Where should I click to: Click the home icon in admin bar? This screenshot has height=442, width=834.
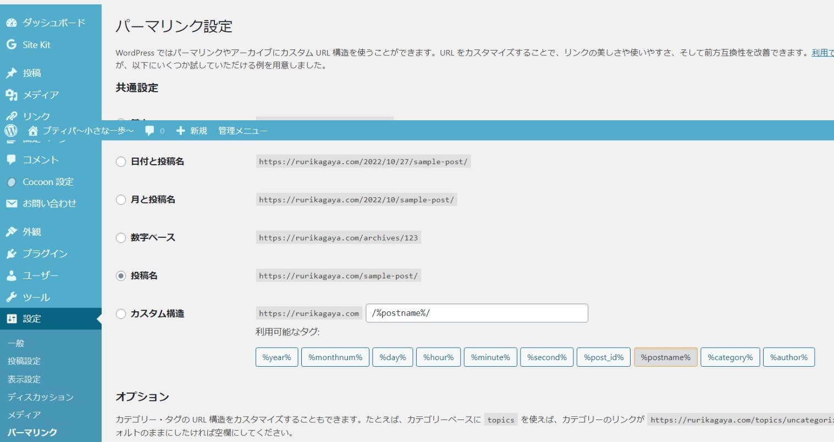click(x=33, y=131)
